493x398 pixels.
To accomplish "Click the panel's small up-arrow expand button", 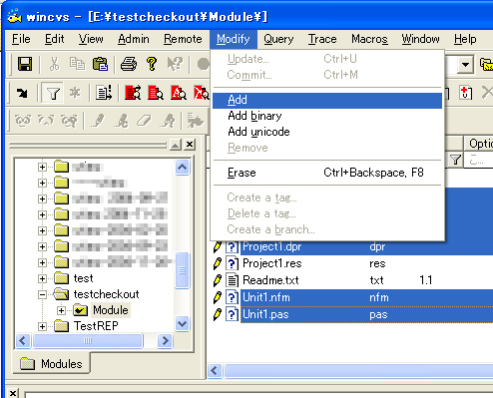I will pyautogui.click(x=176, y=145).
